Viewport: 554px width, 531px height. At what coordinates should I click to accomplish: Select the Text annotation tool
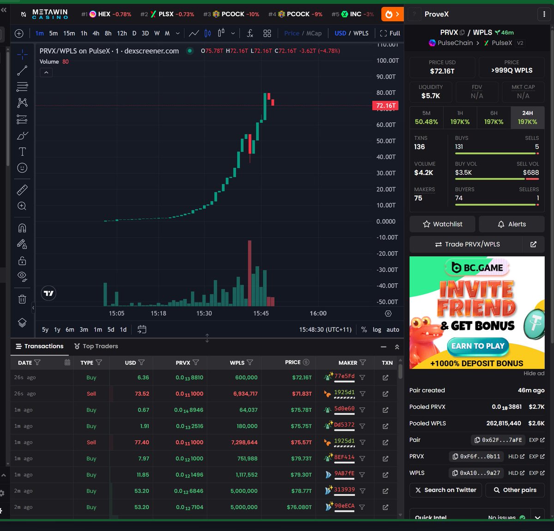point(22,152)
